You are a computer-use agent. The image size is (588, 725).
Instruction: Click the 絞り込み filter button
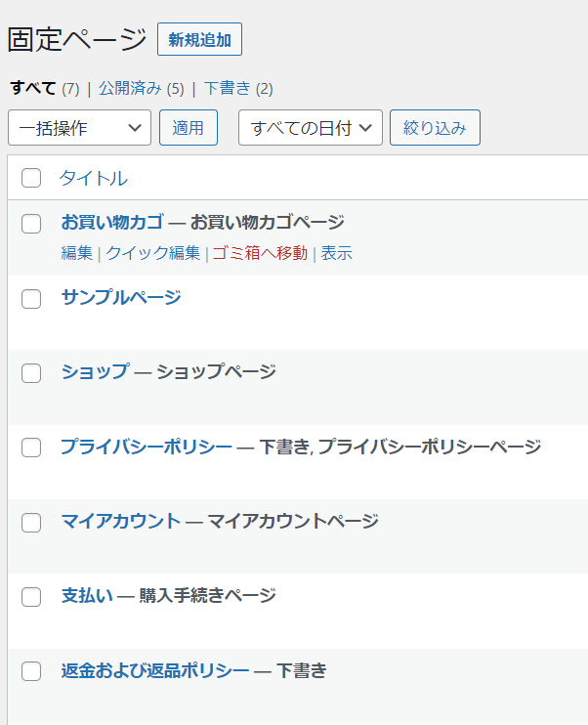435,128
